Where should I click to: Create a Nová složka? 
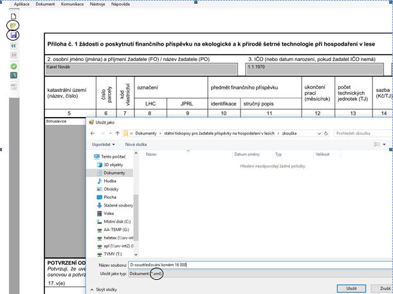(x=136, y=145)
